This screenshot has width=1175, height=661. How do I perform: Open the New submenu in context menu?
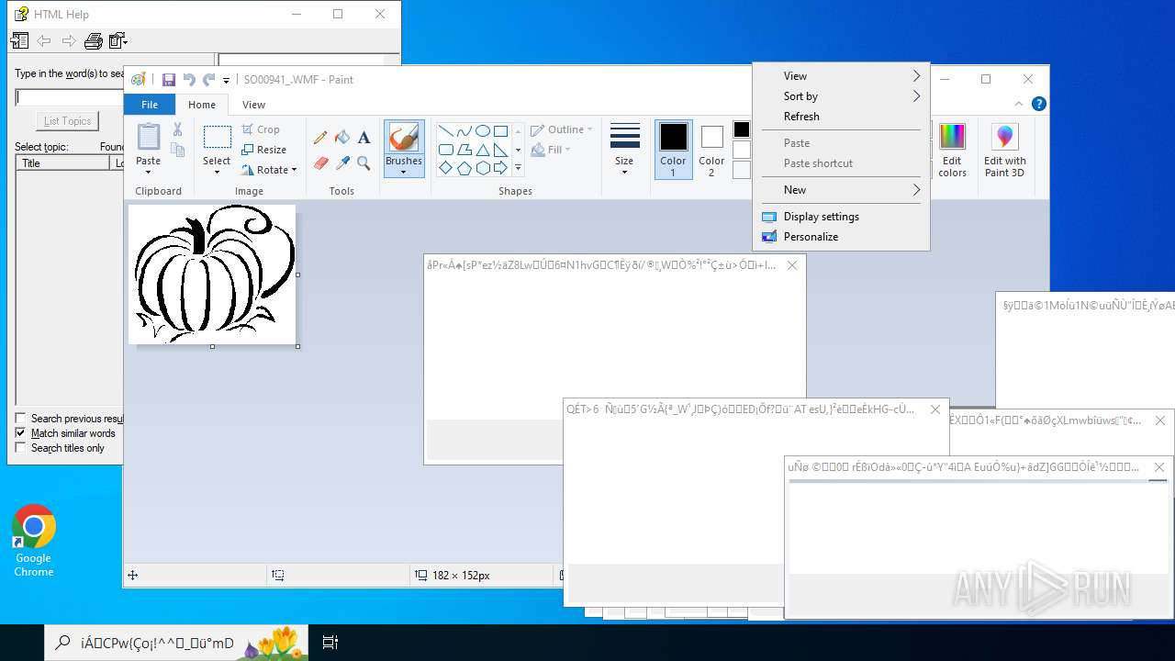pos(841,190)
